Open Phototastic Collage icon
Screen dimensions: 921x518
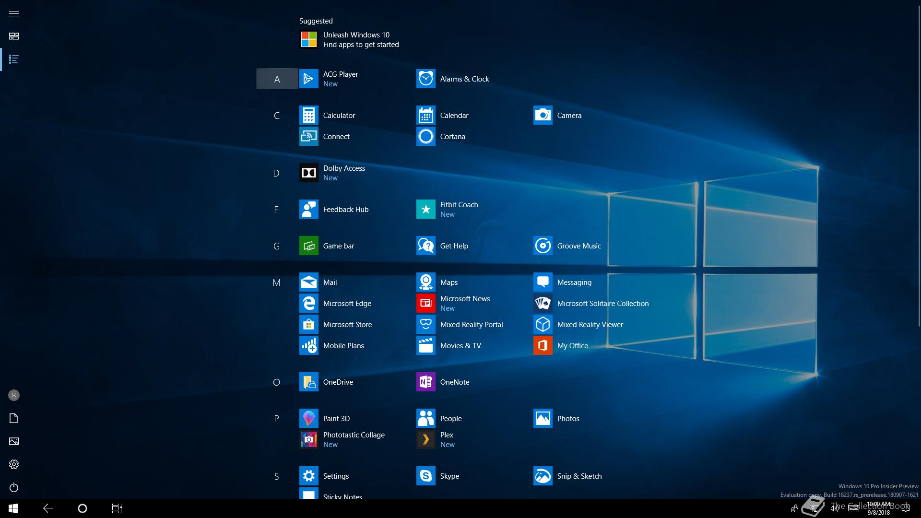(x=308, y=439)
